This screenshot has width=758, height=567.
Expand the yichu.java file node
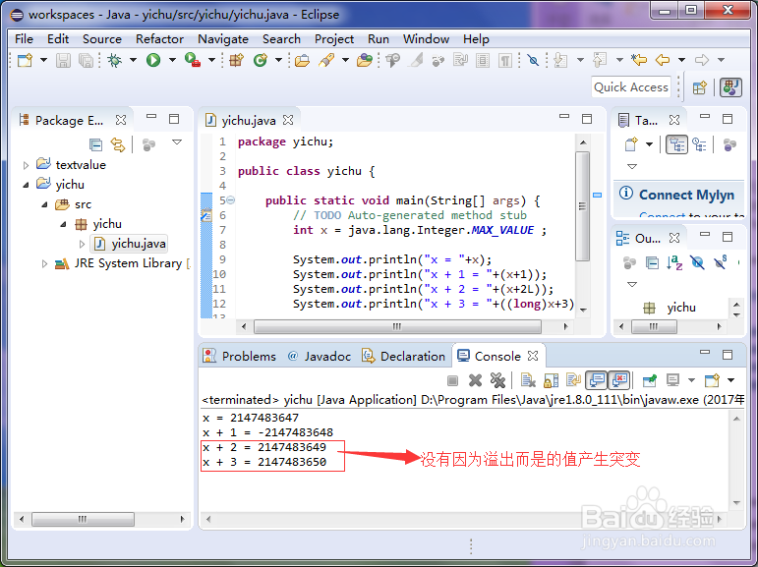coord(83,244)
